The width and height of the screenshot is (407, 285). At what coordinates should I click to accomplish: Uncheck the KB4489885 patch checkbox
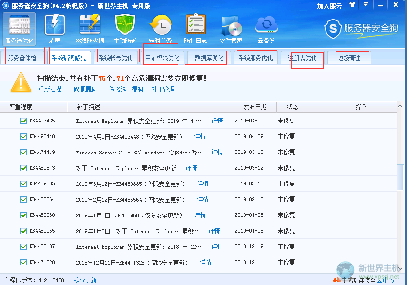point(23,184)
